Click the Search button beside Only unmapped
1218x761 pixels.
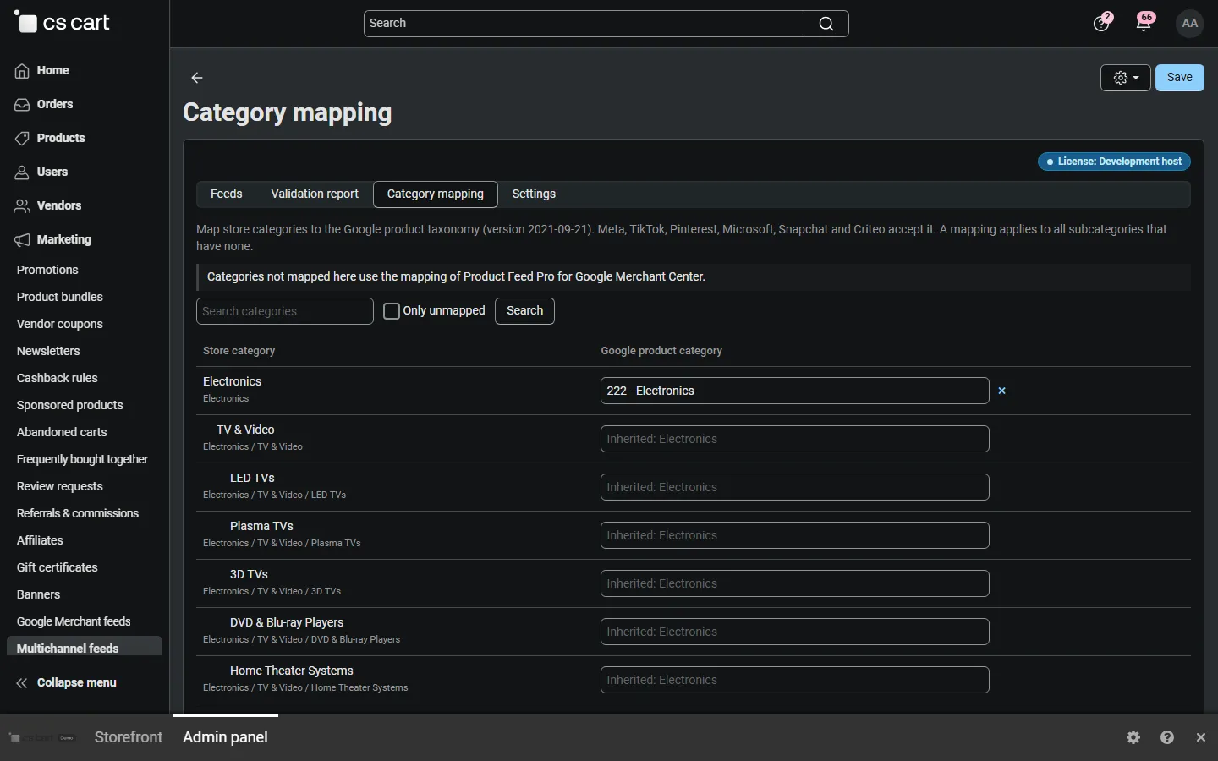(524, 311)
